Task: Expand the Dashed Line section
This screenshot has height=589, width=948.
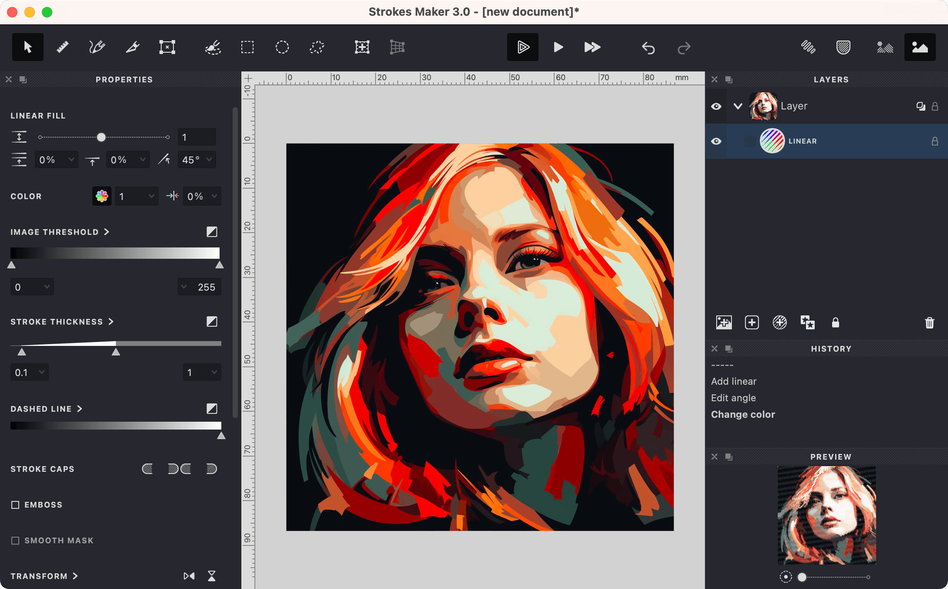Action: click(79, 409)
